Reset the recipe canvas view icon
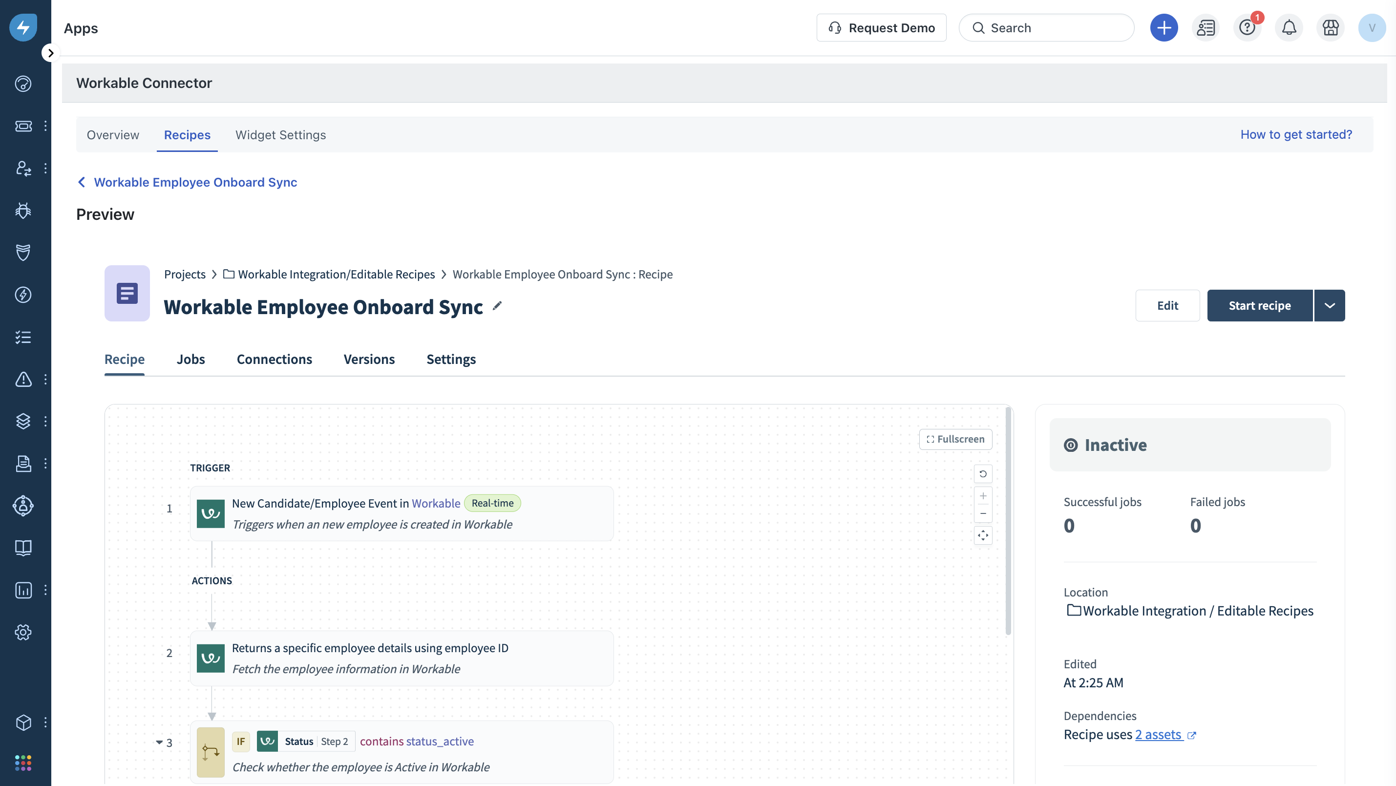Image resolution: width=1396 pixels, height=786 pixels. tap(982, 474)
